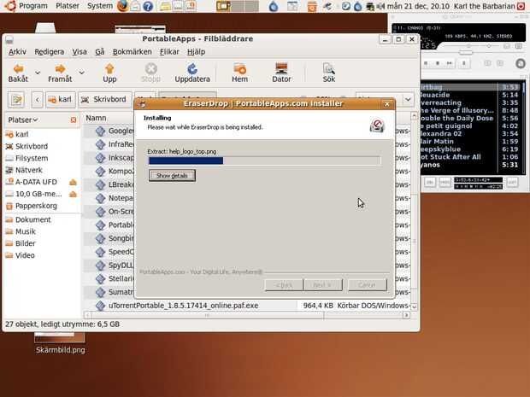This screenshot has height=397, width=530.
Task: Click the Dator computer toolbar icon
Action: point(281,69)
